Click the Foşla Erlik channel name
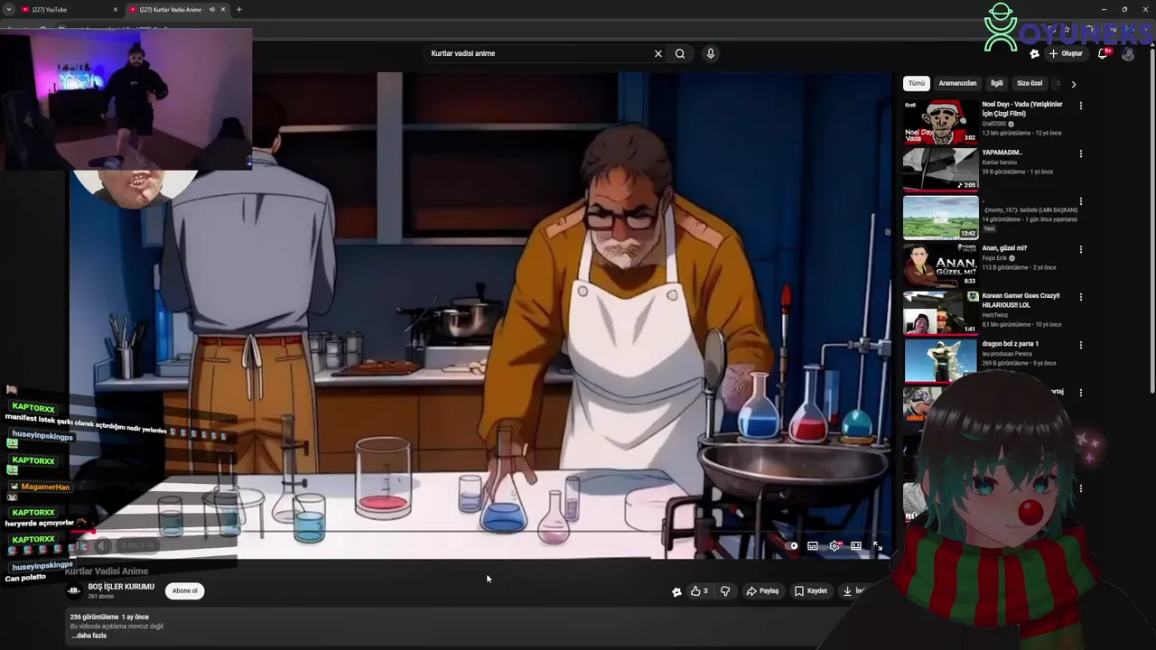Screen dimensions: 1156x650 click(x=994, y=258)
